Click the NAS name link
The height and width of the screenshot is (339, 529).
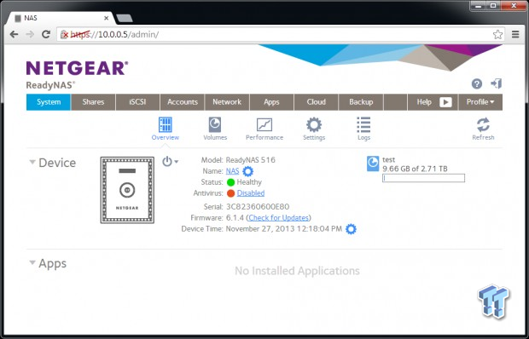click(x=232, y=171)
